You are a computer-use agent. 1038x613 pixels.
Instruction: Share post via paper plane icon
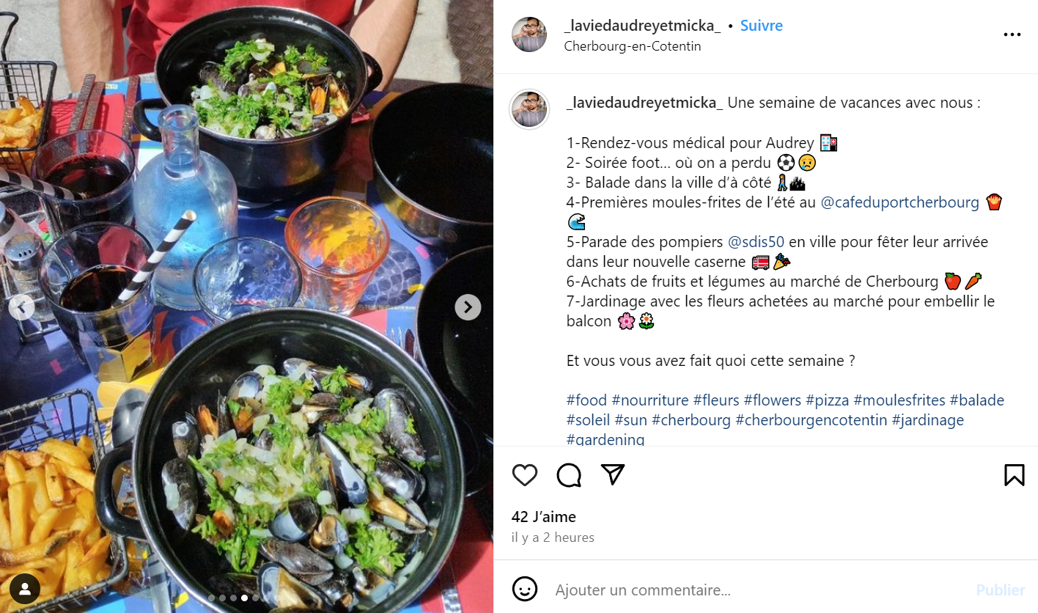tap(612, 474)
